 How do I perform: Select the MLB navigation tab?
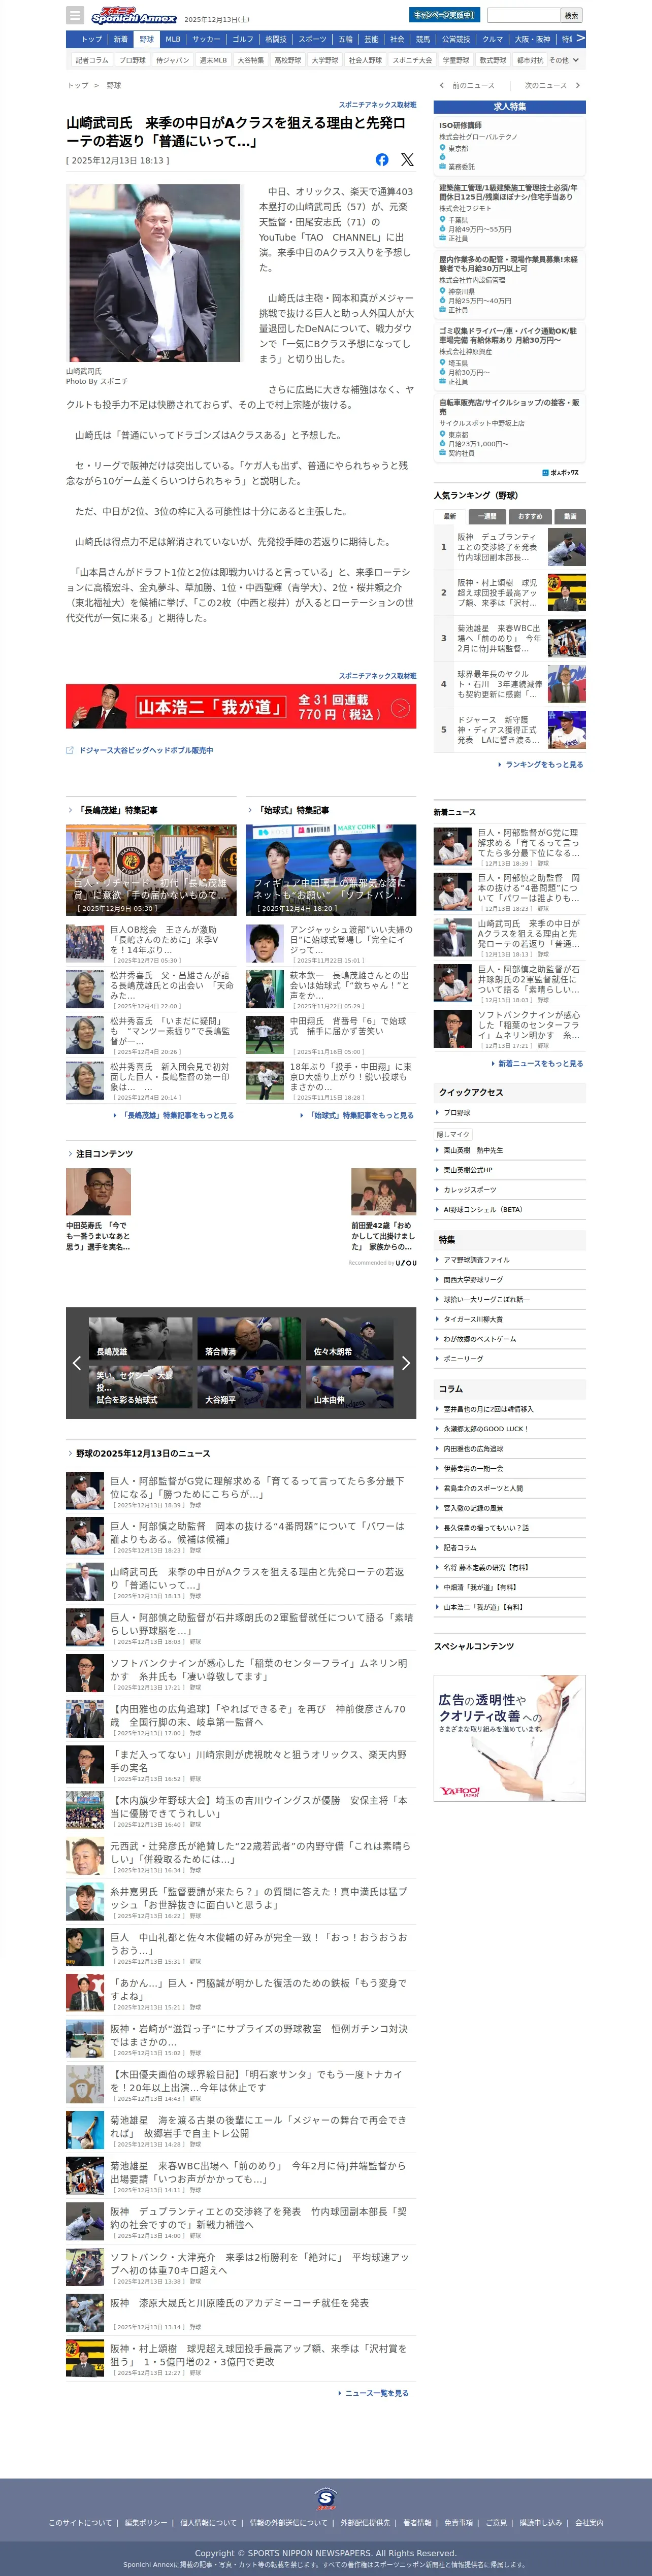[173, 39]
